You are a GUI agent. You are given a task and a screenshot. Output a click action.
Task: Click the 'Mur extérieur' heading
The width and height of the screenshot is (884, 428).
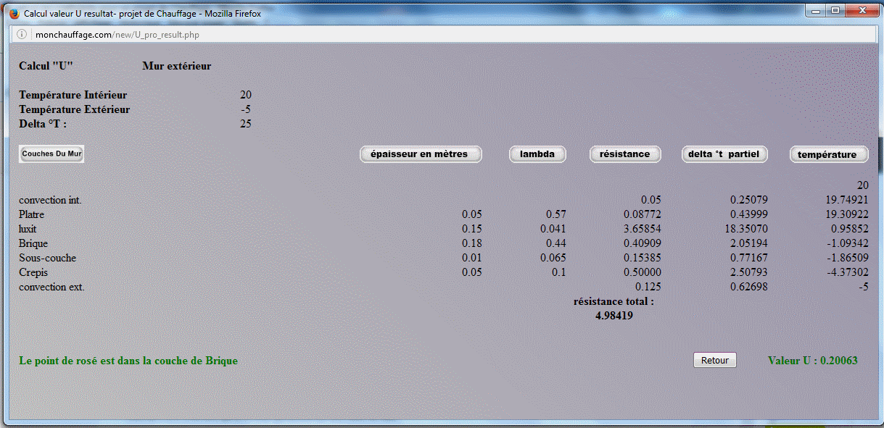click(x=177, y=66)
